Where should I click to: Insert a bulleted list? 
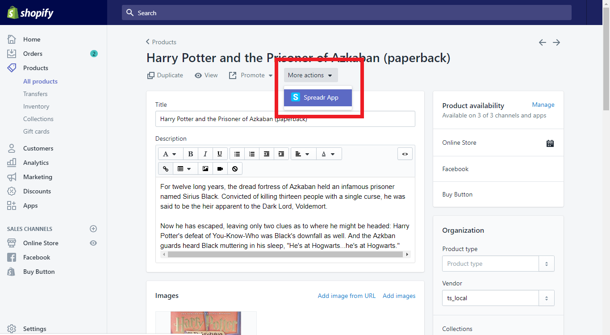coord(237,154)
